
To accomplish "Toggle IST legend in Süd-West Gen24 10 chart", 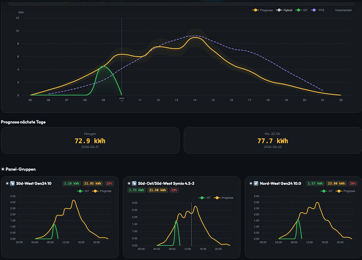I will pyautogui.click(x=83, y=191).
